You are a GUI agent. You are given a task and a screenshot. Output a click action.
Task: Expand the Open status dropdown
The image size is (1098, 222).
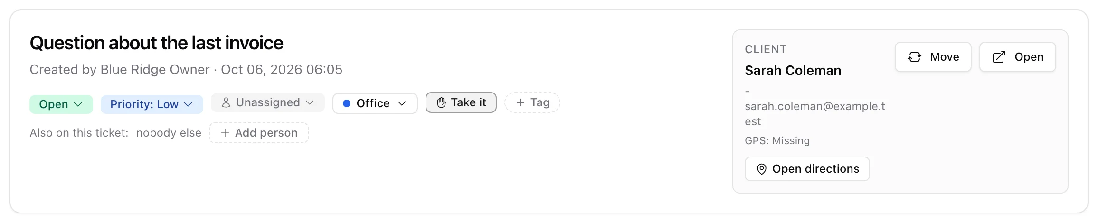tap(61, 104)
